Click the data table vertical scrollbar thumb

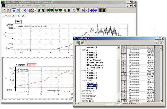[x=161, y=50]
